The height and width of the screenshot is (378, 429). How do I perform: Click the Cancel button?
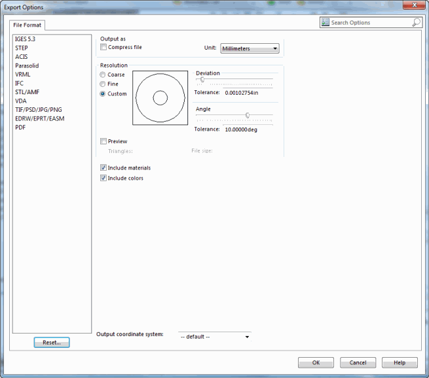(x=358, y=362)
